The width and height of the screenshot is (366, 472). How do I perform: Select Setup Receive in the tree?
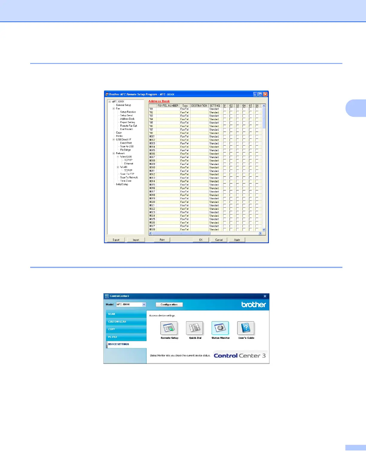[x=128, y=112]
